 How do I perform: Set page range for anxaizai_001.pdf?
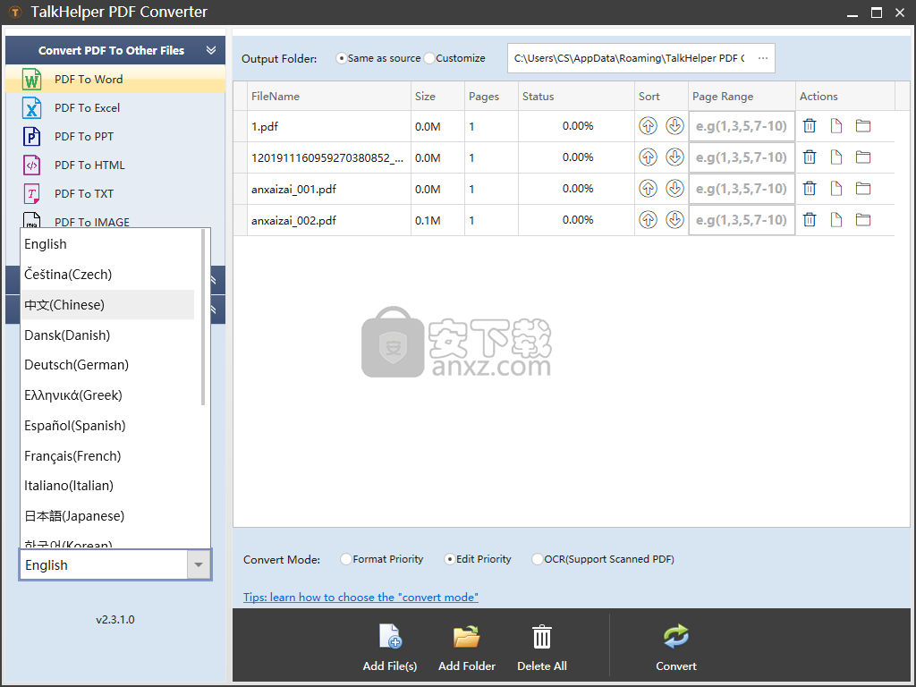742,189
